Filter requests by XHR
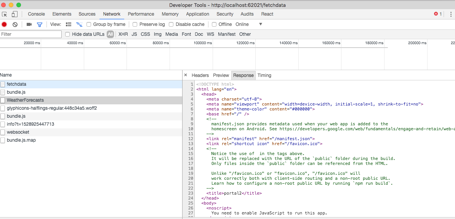This screenshot has width=455, height=219. tap(123, 34)
